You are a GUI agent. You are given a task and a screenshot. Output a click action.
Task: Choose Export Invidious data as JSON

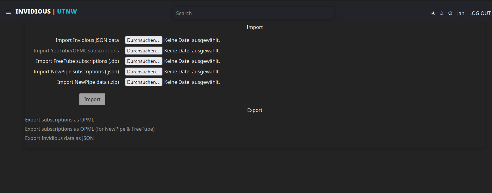pos(59,138)
